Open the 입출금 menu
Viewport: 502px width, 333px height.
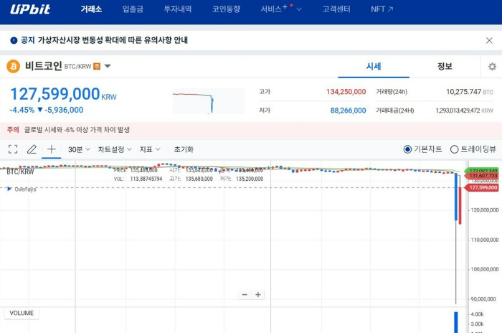(133, 9)
